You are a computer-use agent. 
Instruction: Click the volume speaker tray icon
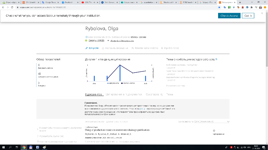pos(245,147)
